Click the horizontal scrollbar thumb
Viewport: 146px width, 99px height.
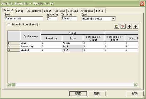13,85
